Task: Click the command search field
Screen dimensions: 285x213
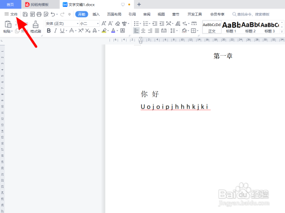Action: pyautogui.click(x=251, y=14)
